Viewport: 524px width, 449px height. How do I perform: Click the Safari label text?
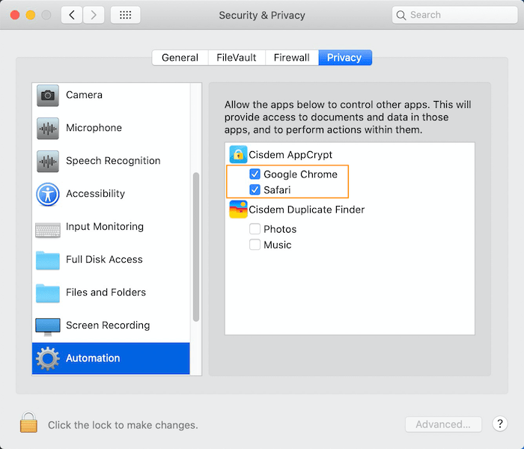click(x=277, y=190)
